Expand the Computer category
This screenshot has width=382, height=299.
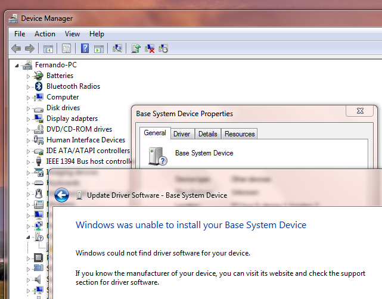point(28,98)
